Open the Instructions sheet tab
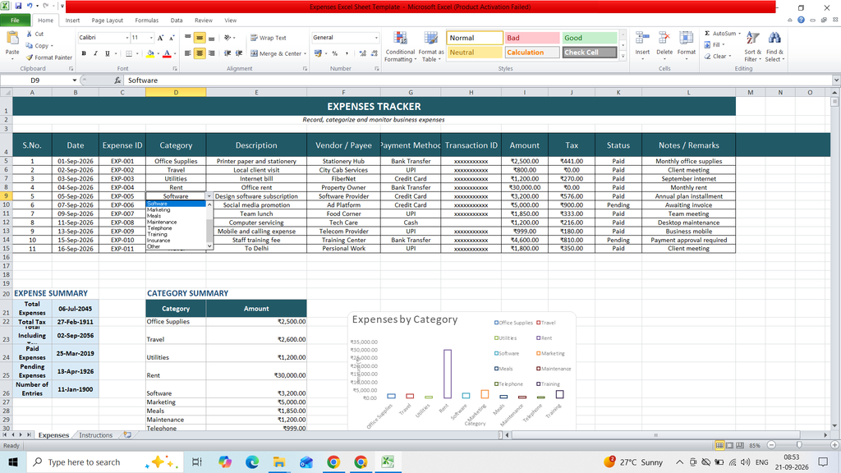841x473 pixels. tap(95, 435)
